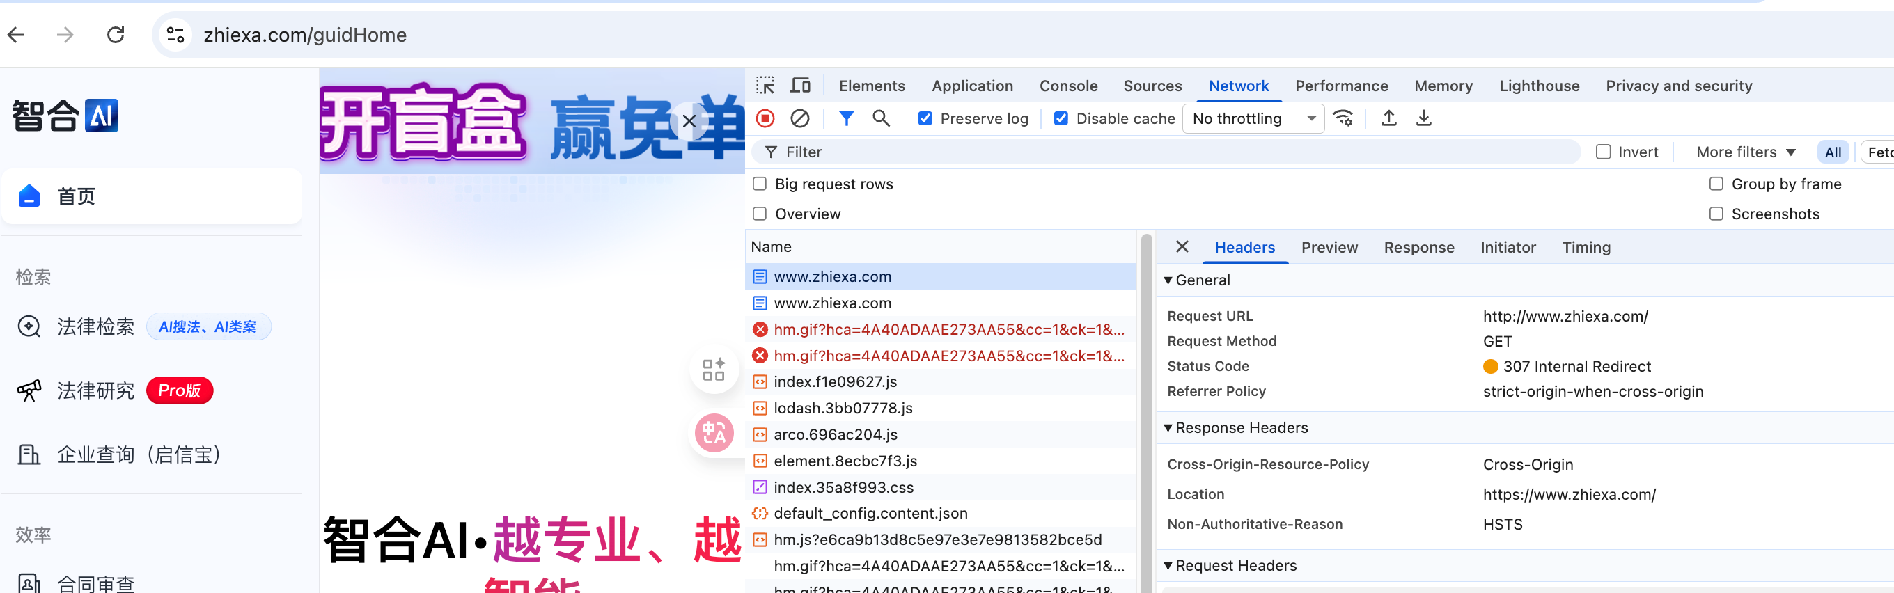
Task: Enable the Screenshots checkbox
Action: point(1716,214)
